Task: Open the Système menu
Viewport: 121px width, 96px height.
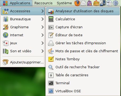Action: 64,3
